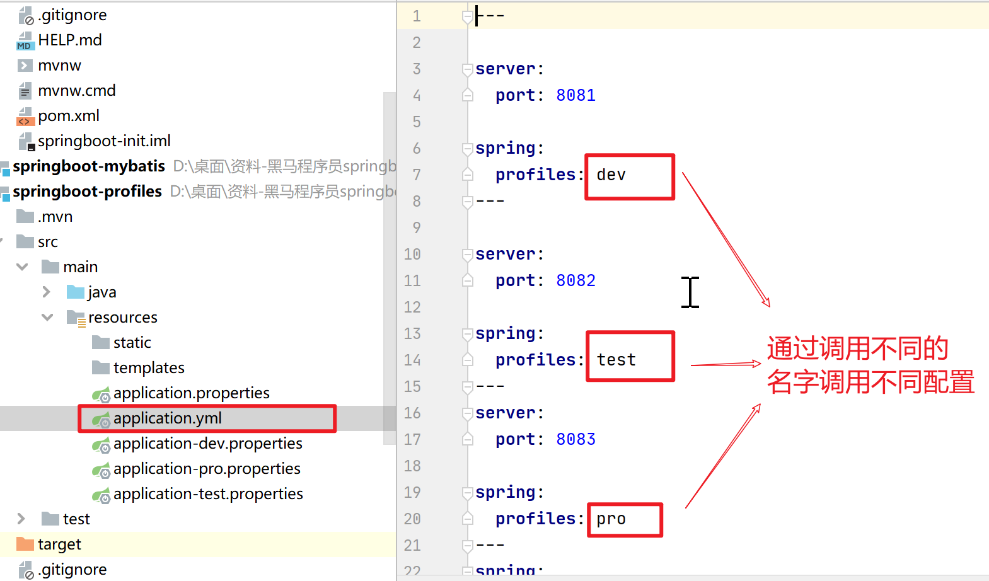Select the templates folder label
989x581 pixels.
point(149,368)
